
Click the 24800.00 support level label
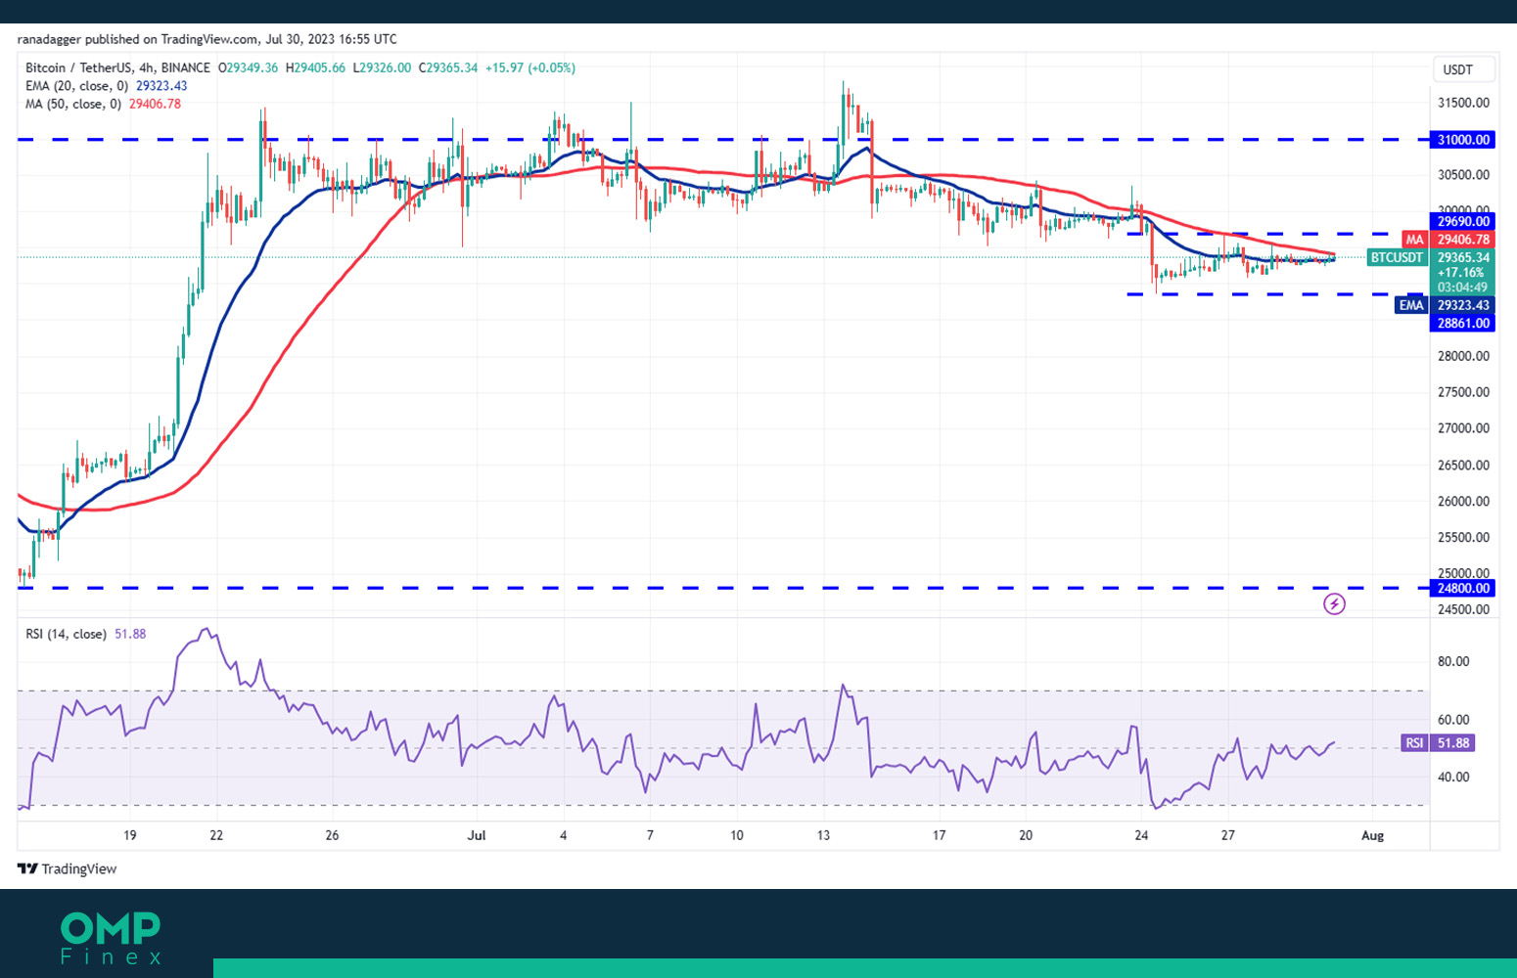(x=1463, y=589)
